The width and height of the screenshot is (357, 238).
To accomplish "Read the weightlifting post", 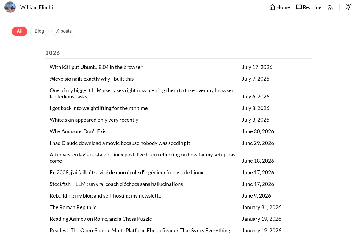I will click(98, 108).
